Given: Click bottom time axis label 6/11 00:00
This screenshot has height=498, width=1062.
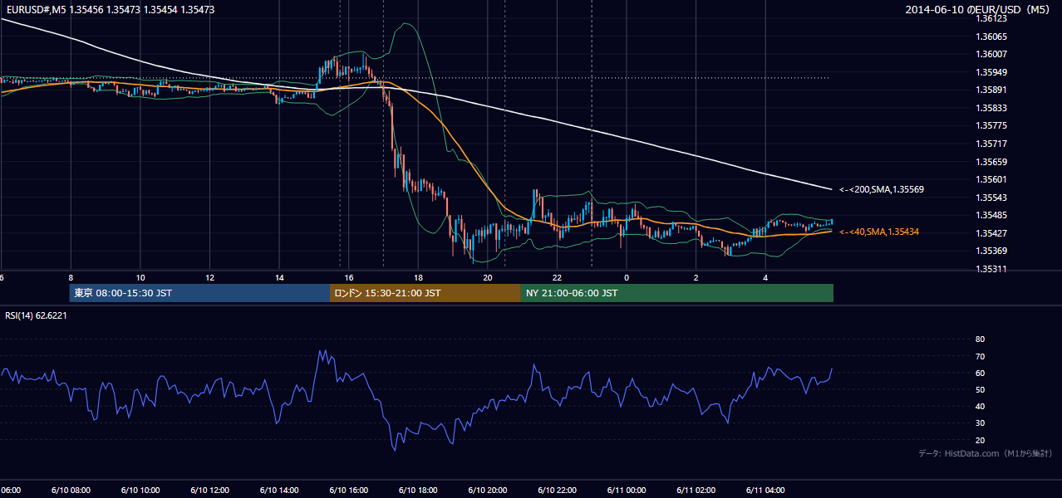Looking at the screenshot, I should [x=627, y=490].
